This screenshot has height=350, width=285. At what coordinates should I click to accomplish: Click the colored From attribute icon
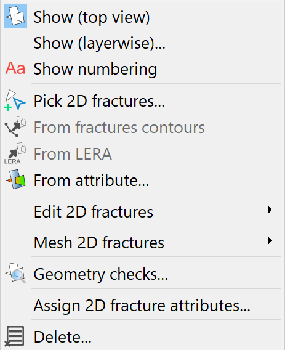point(15,180)
